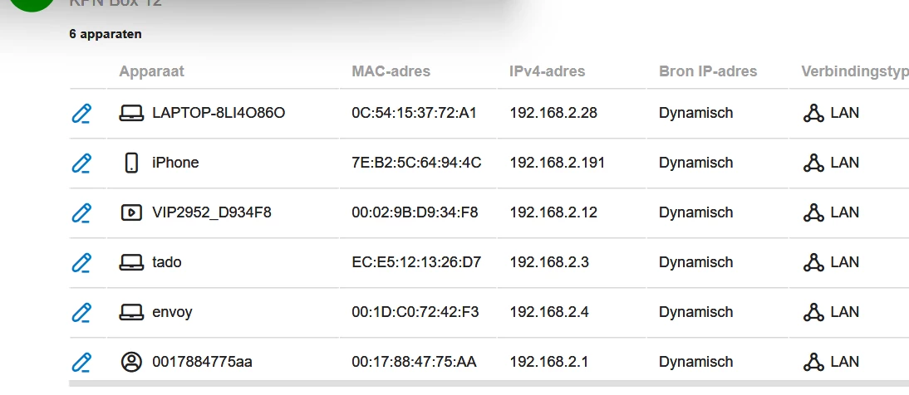The height and width of the screenshot is (395, 909).
Task: Click the MAC-adres column header
Action: 391,71
